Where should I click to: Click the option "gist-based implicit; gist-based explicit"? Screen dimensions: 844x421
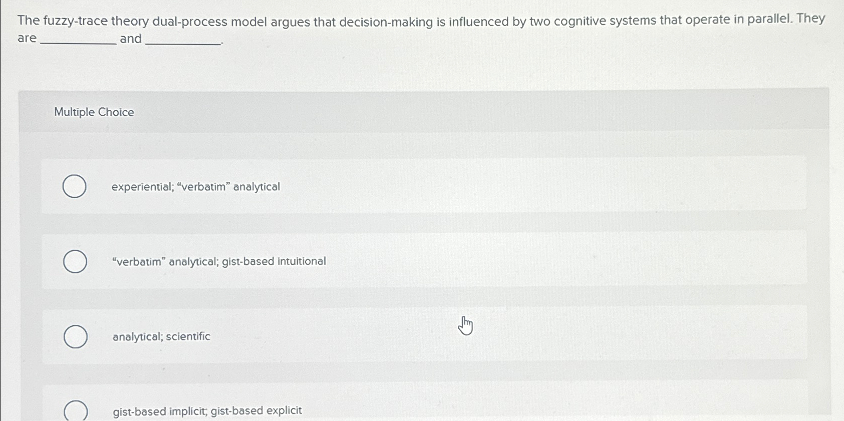click(x=206, y=410)
